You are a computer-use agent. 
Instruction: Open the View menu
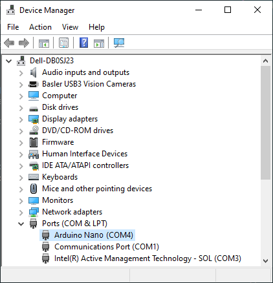click(x=70, y=27)
